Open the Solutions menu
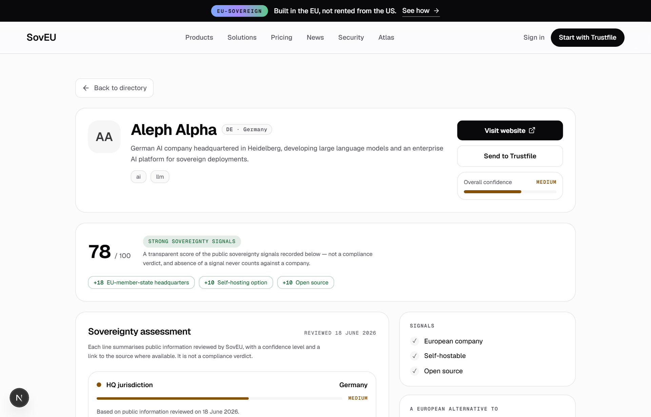The height and width of the screenshot is (417, 651). click(242, 37)
